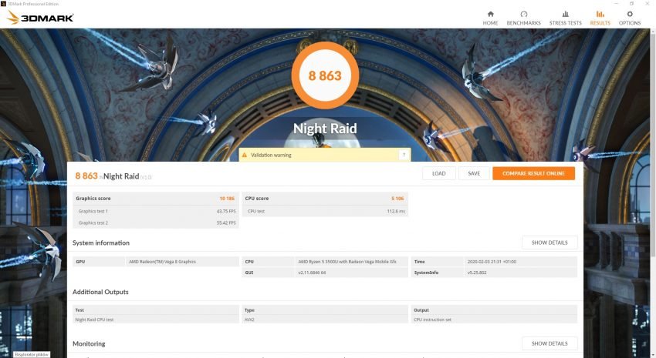Click the Load button
This screenshot has height=358, width=656.
438,173
